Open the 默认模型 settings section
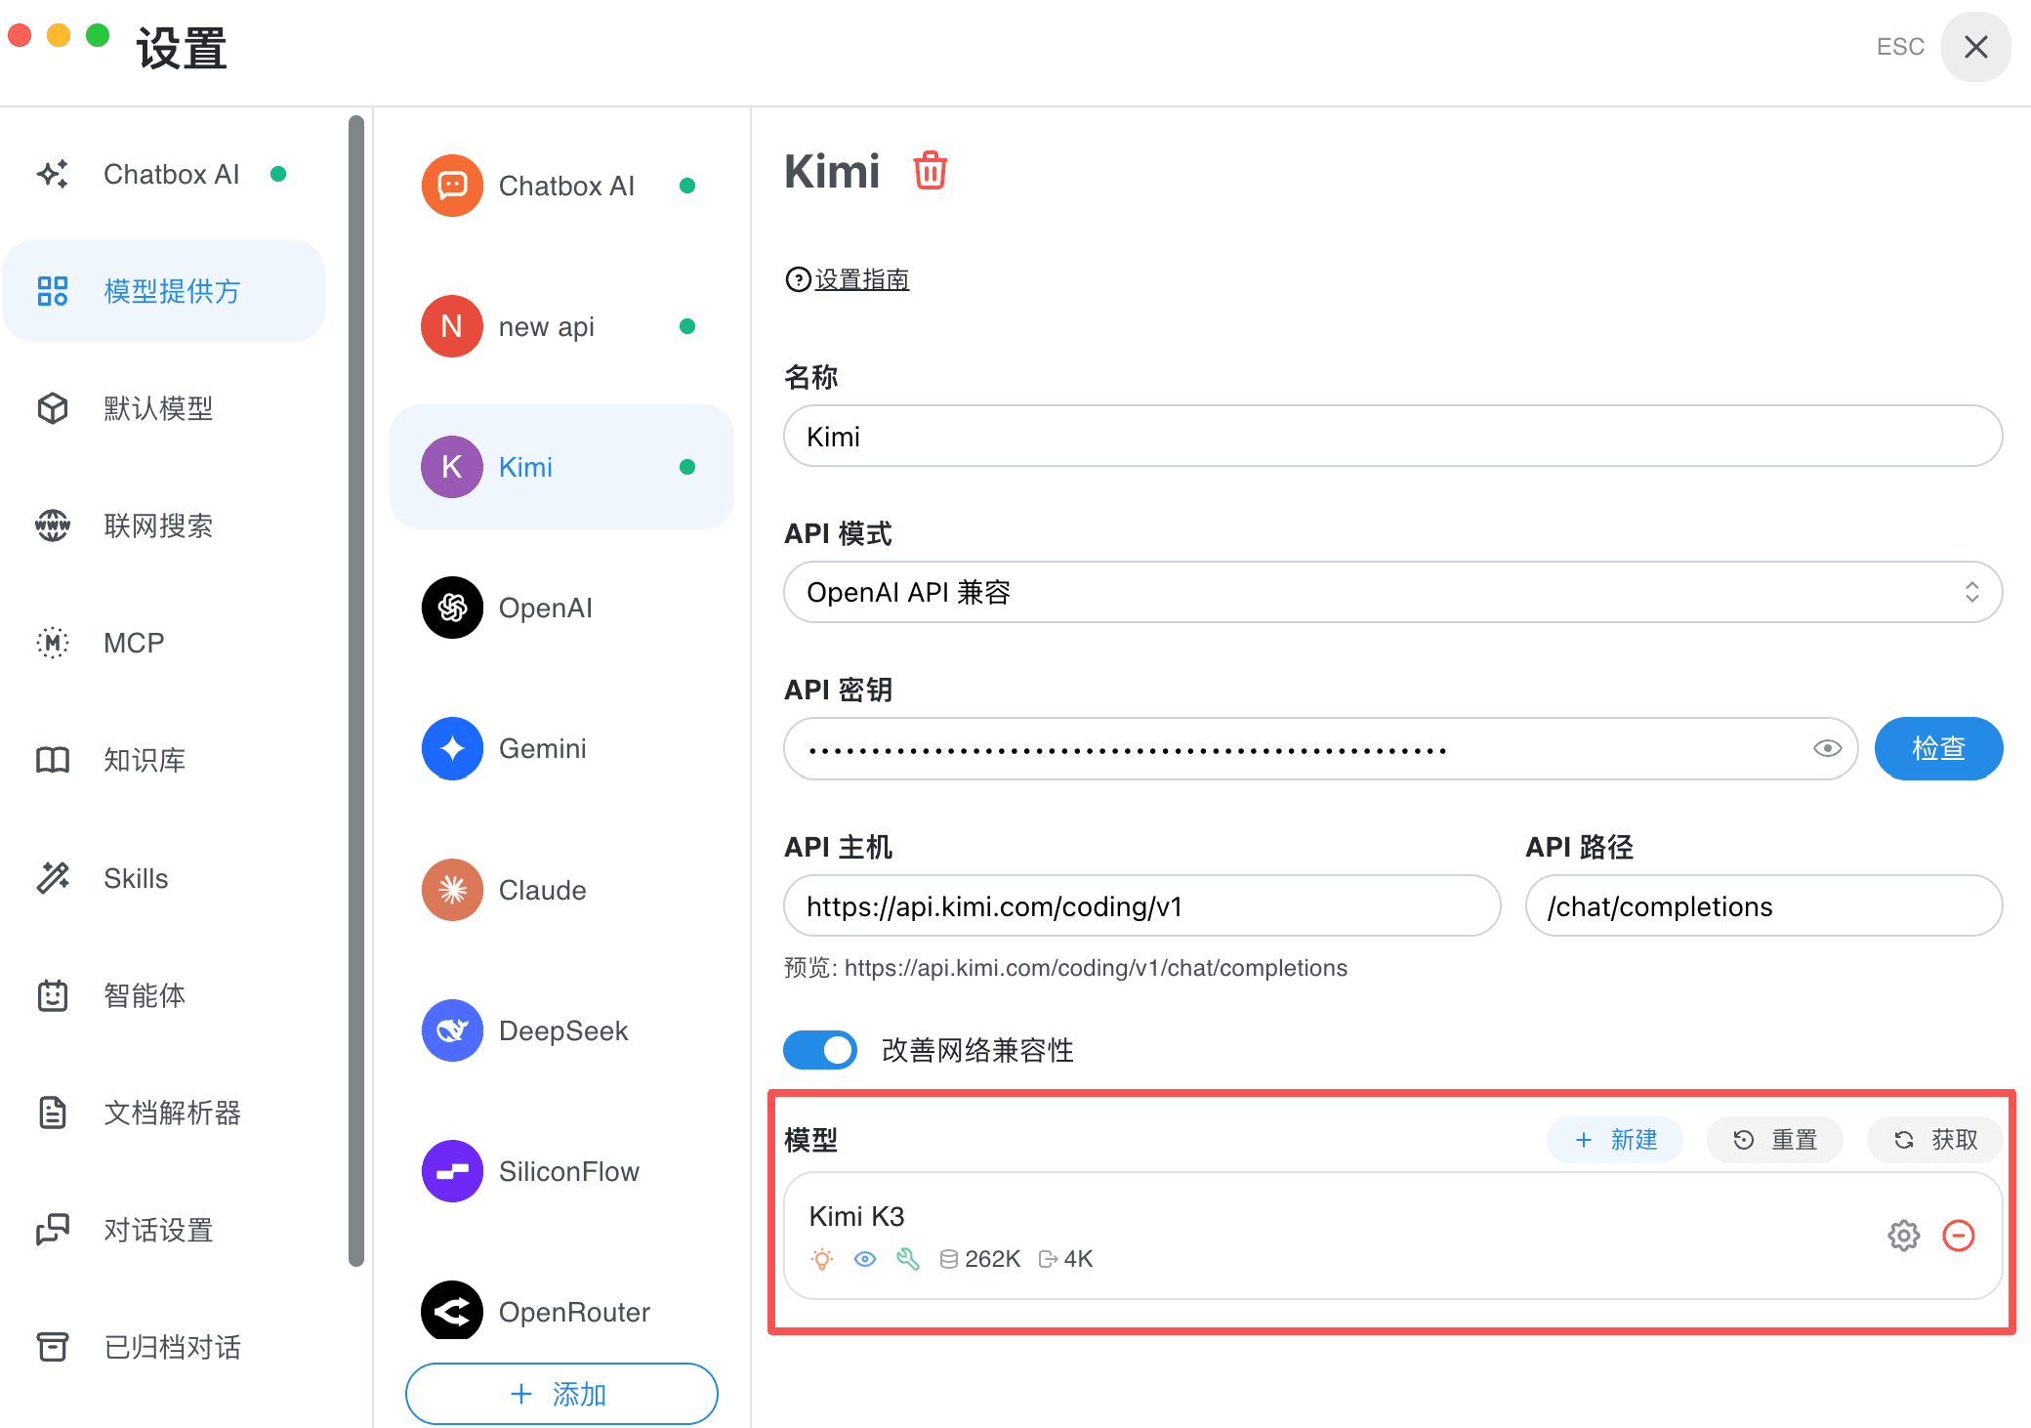Image resolution: width=2031 pixels, height=1428 pixels. click(164, 408)
